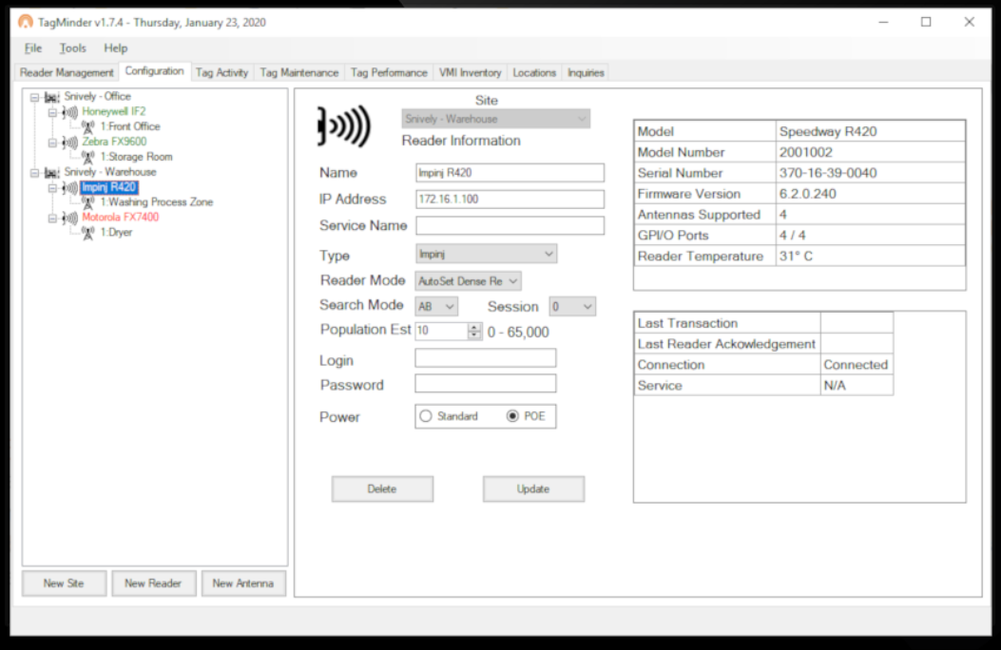Select the Standard power radio button
Viewport: 1001px width, 650px height.
point(426,416)
